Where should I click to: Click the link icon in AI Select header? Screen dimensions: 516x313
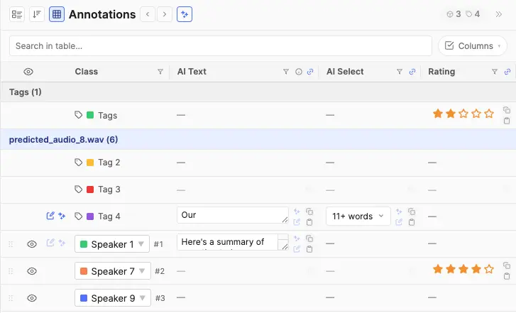click(412, 72)
